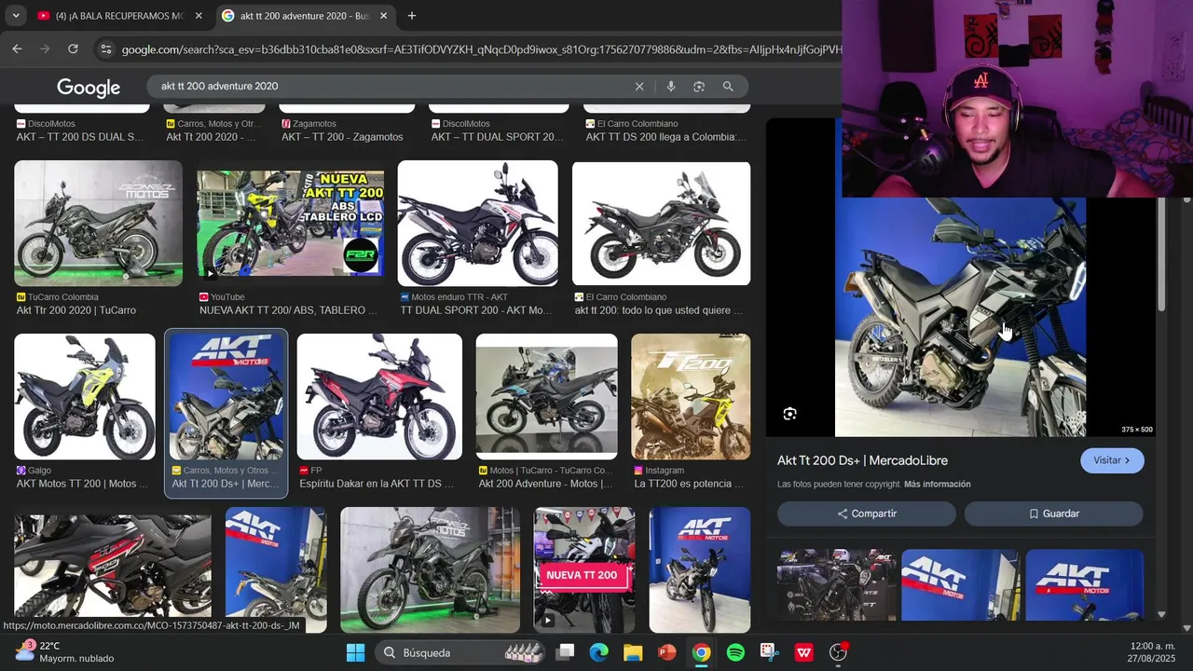Open first related image in preview panel

click(x=837, y=584)
